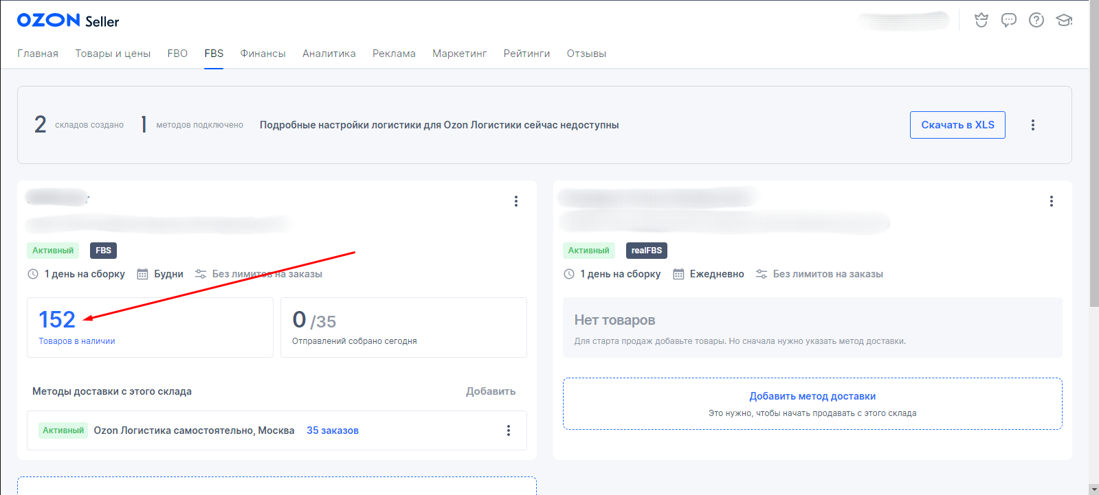The height and width of the screenshot is (495, 1099).
Task: Click the blurred account name in header
Action: 904,21
